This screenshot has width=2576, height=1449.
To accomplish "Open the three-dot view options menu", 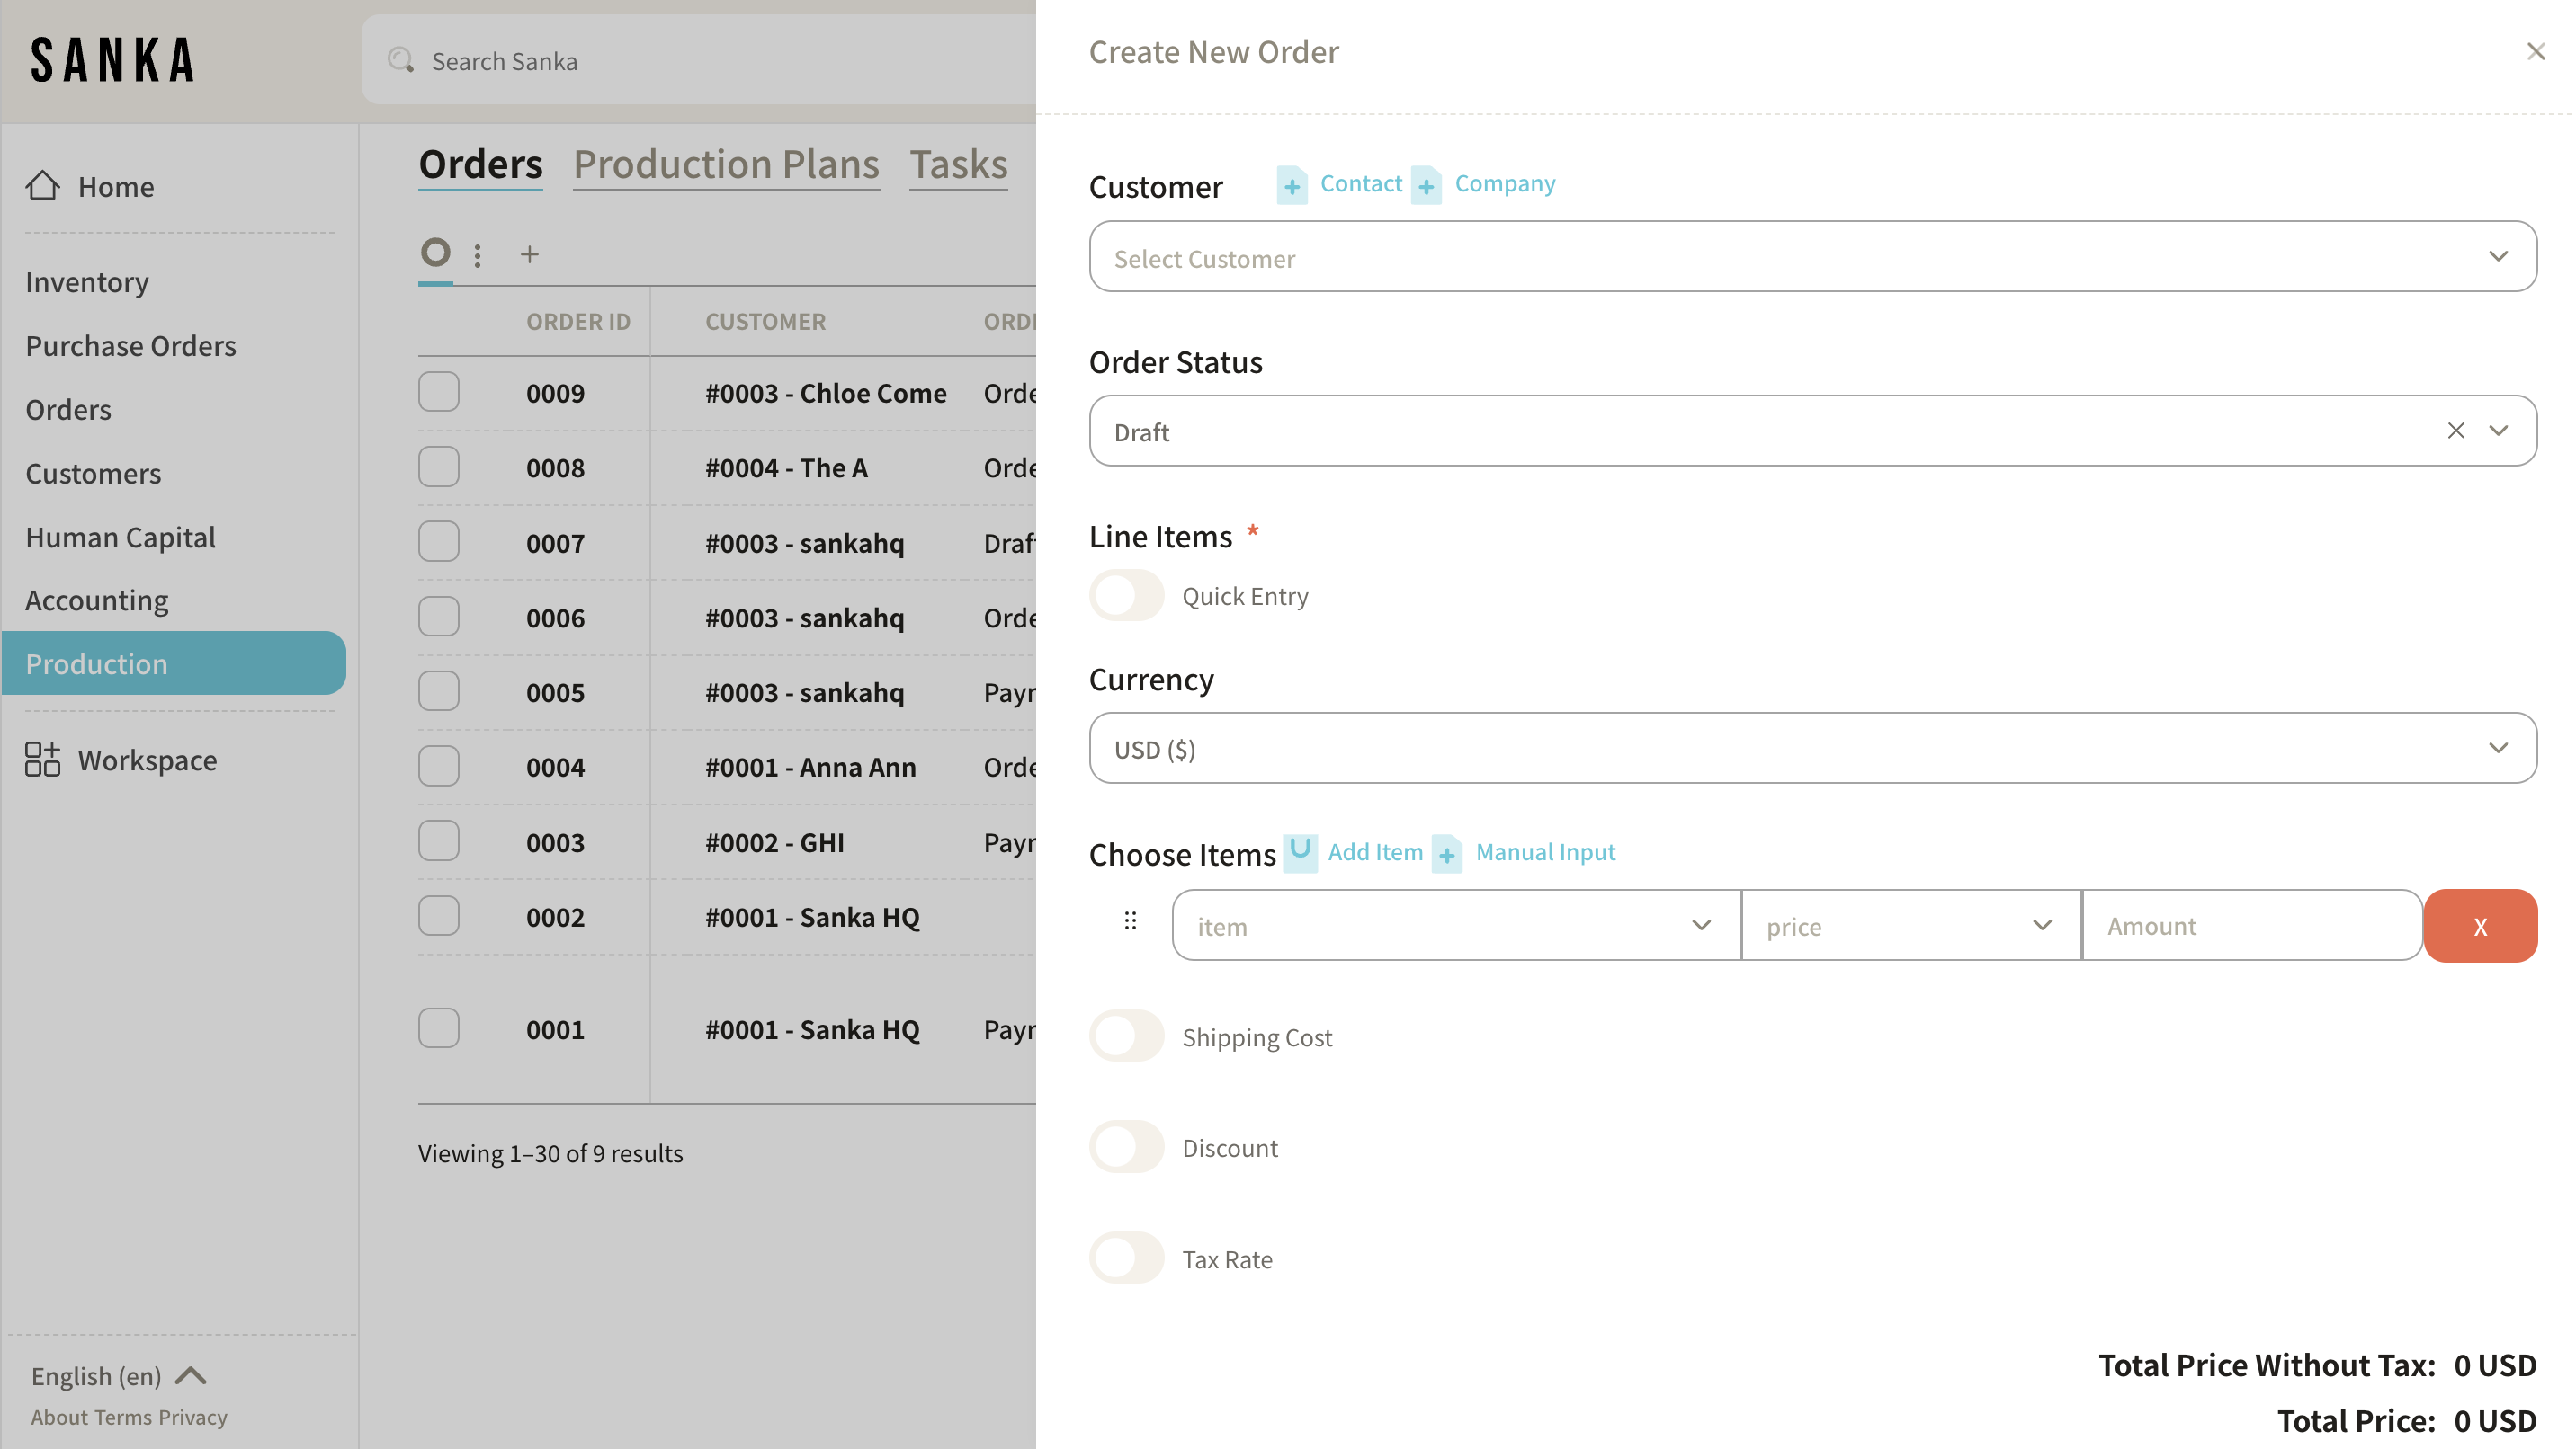I will [478, 256].
